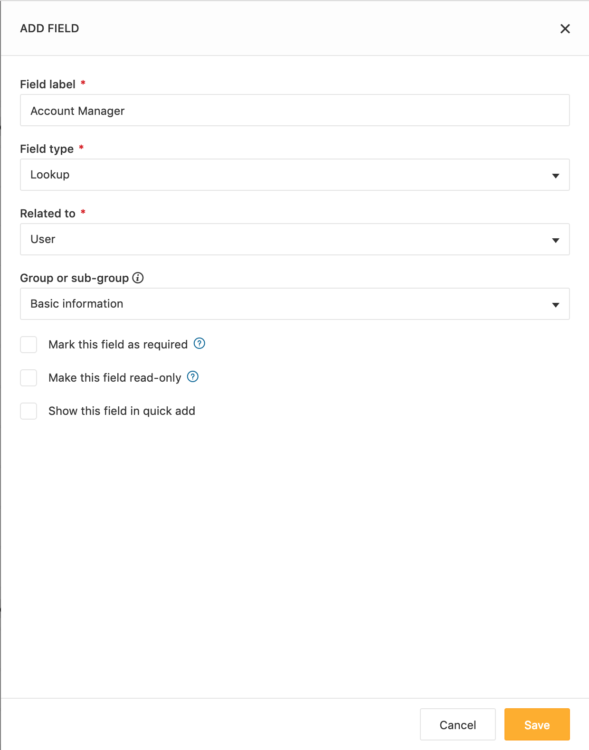This screenshot has width=589, height=750.
Task: Click the info icon beside Group or sub-group
Action: coord(138,278)
